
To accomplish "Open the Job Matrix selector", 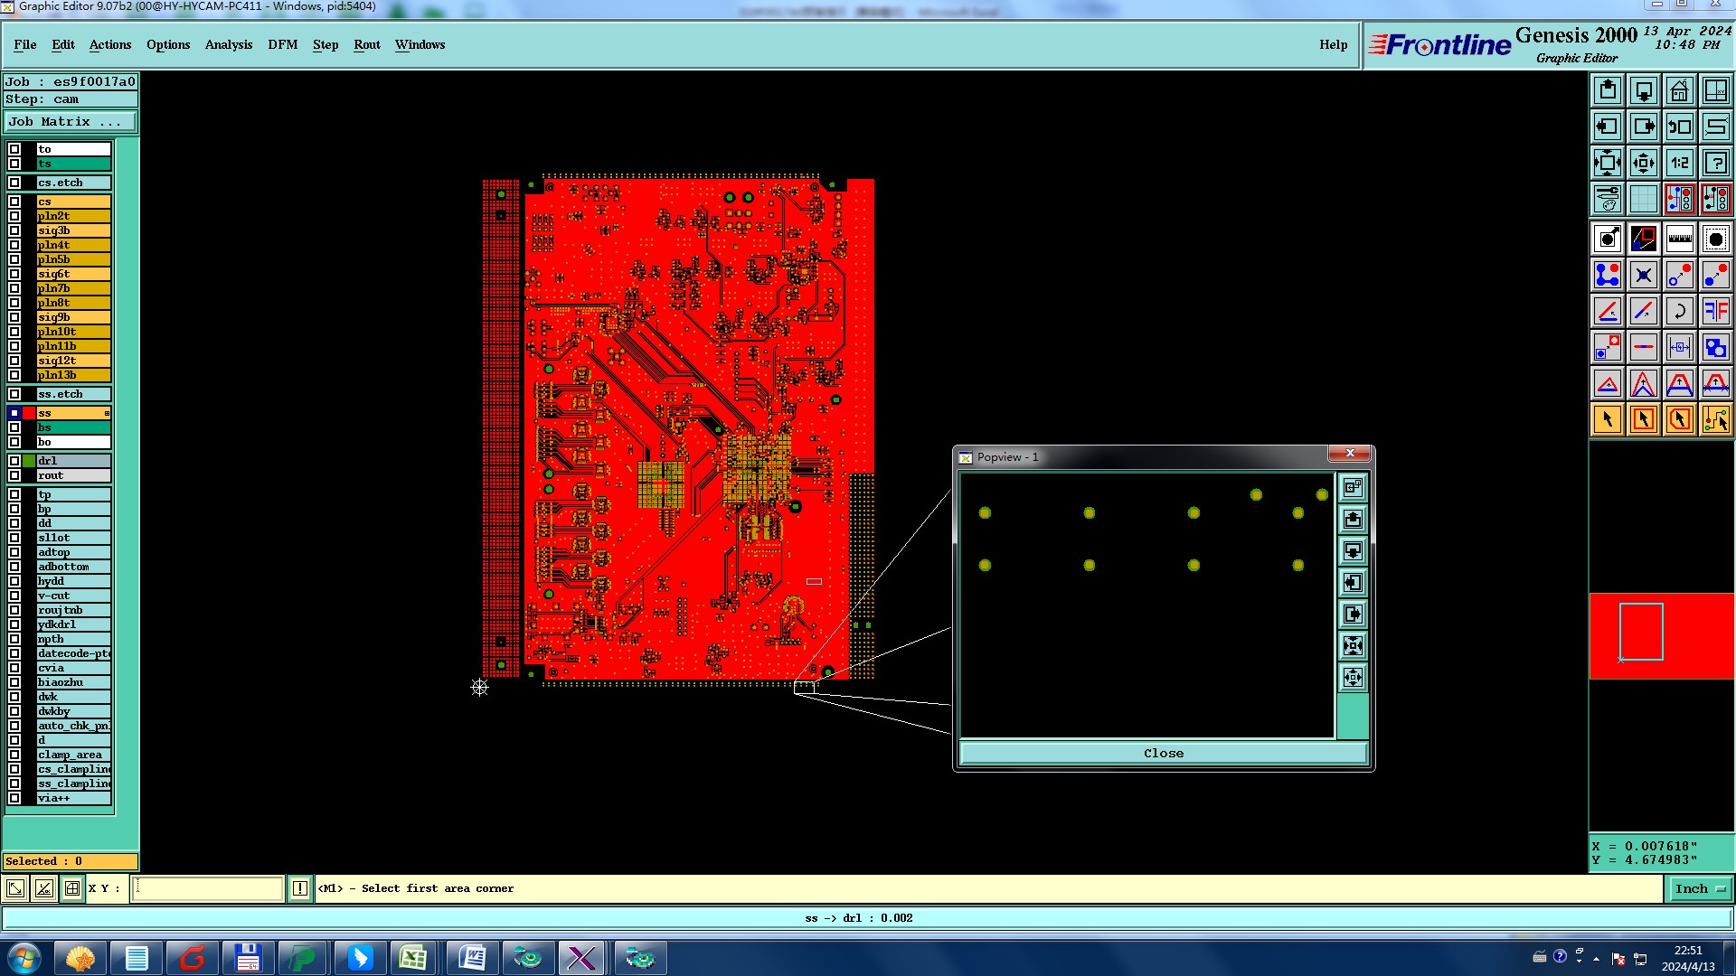I will coord(70,122).
